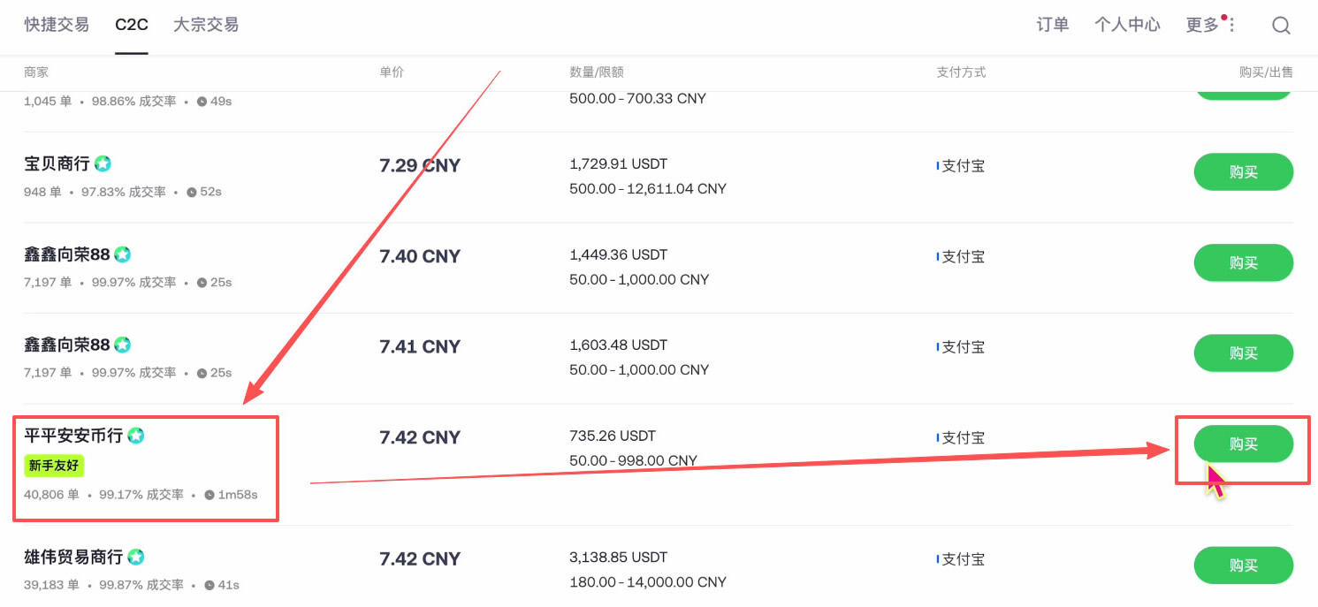Screen dimensions: 1318x607
Task: Click clock icon beside 1m58s
Action: click(210, 495)
